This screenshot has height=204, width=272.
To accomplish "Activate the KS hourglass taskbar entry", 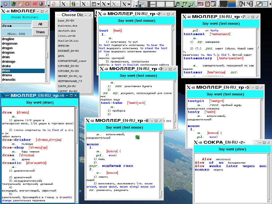I will pos(76,4).
